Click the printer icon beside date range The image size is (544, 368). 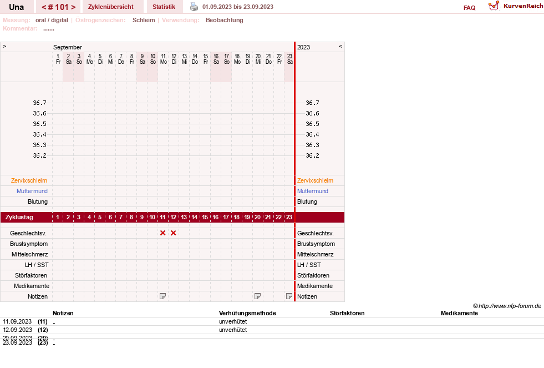coord(194,7)
